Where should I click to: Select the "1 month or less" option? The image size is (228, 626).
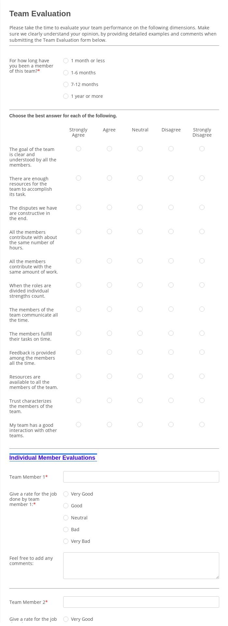pyautogui.click(x=66, y=61)
